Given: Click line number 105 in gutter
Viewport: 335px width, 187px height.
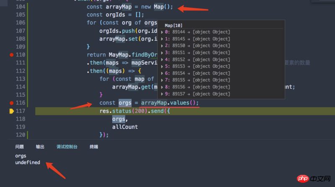Looking at the screenshot, I should coord(21,15).
